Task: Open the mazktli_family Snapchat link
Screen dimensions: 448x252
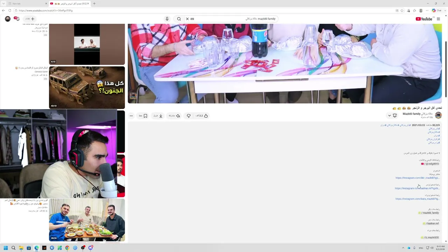Action: tap(429, 213)
